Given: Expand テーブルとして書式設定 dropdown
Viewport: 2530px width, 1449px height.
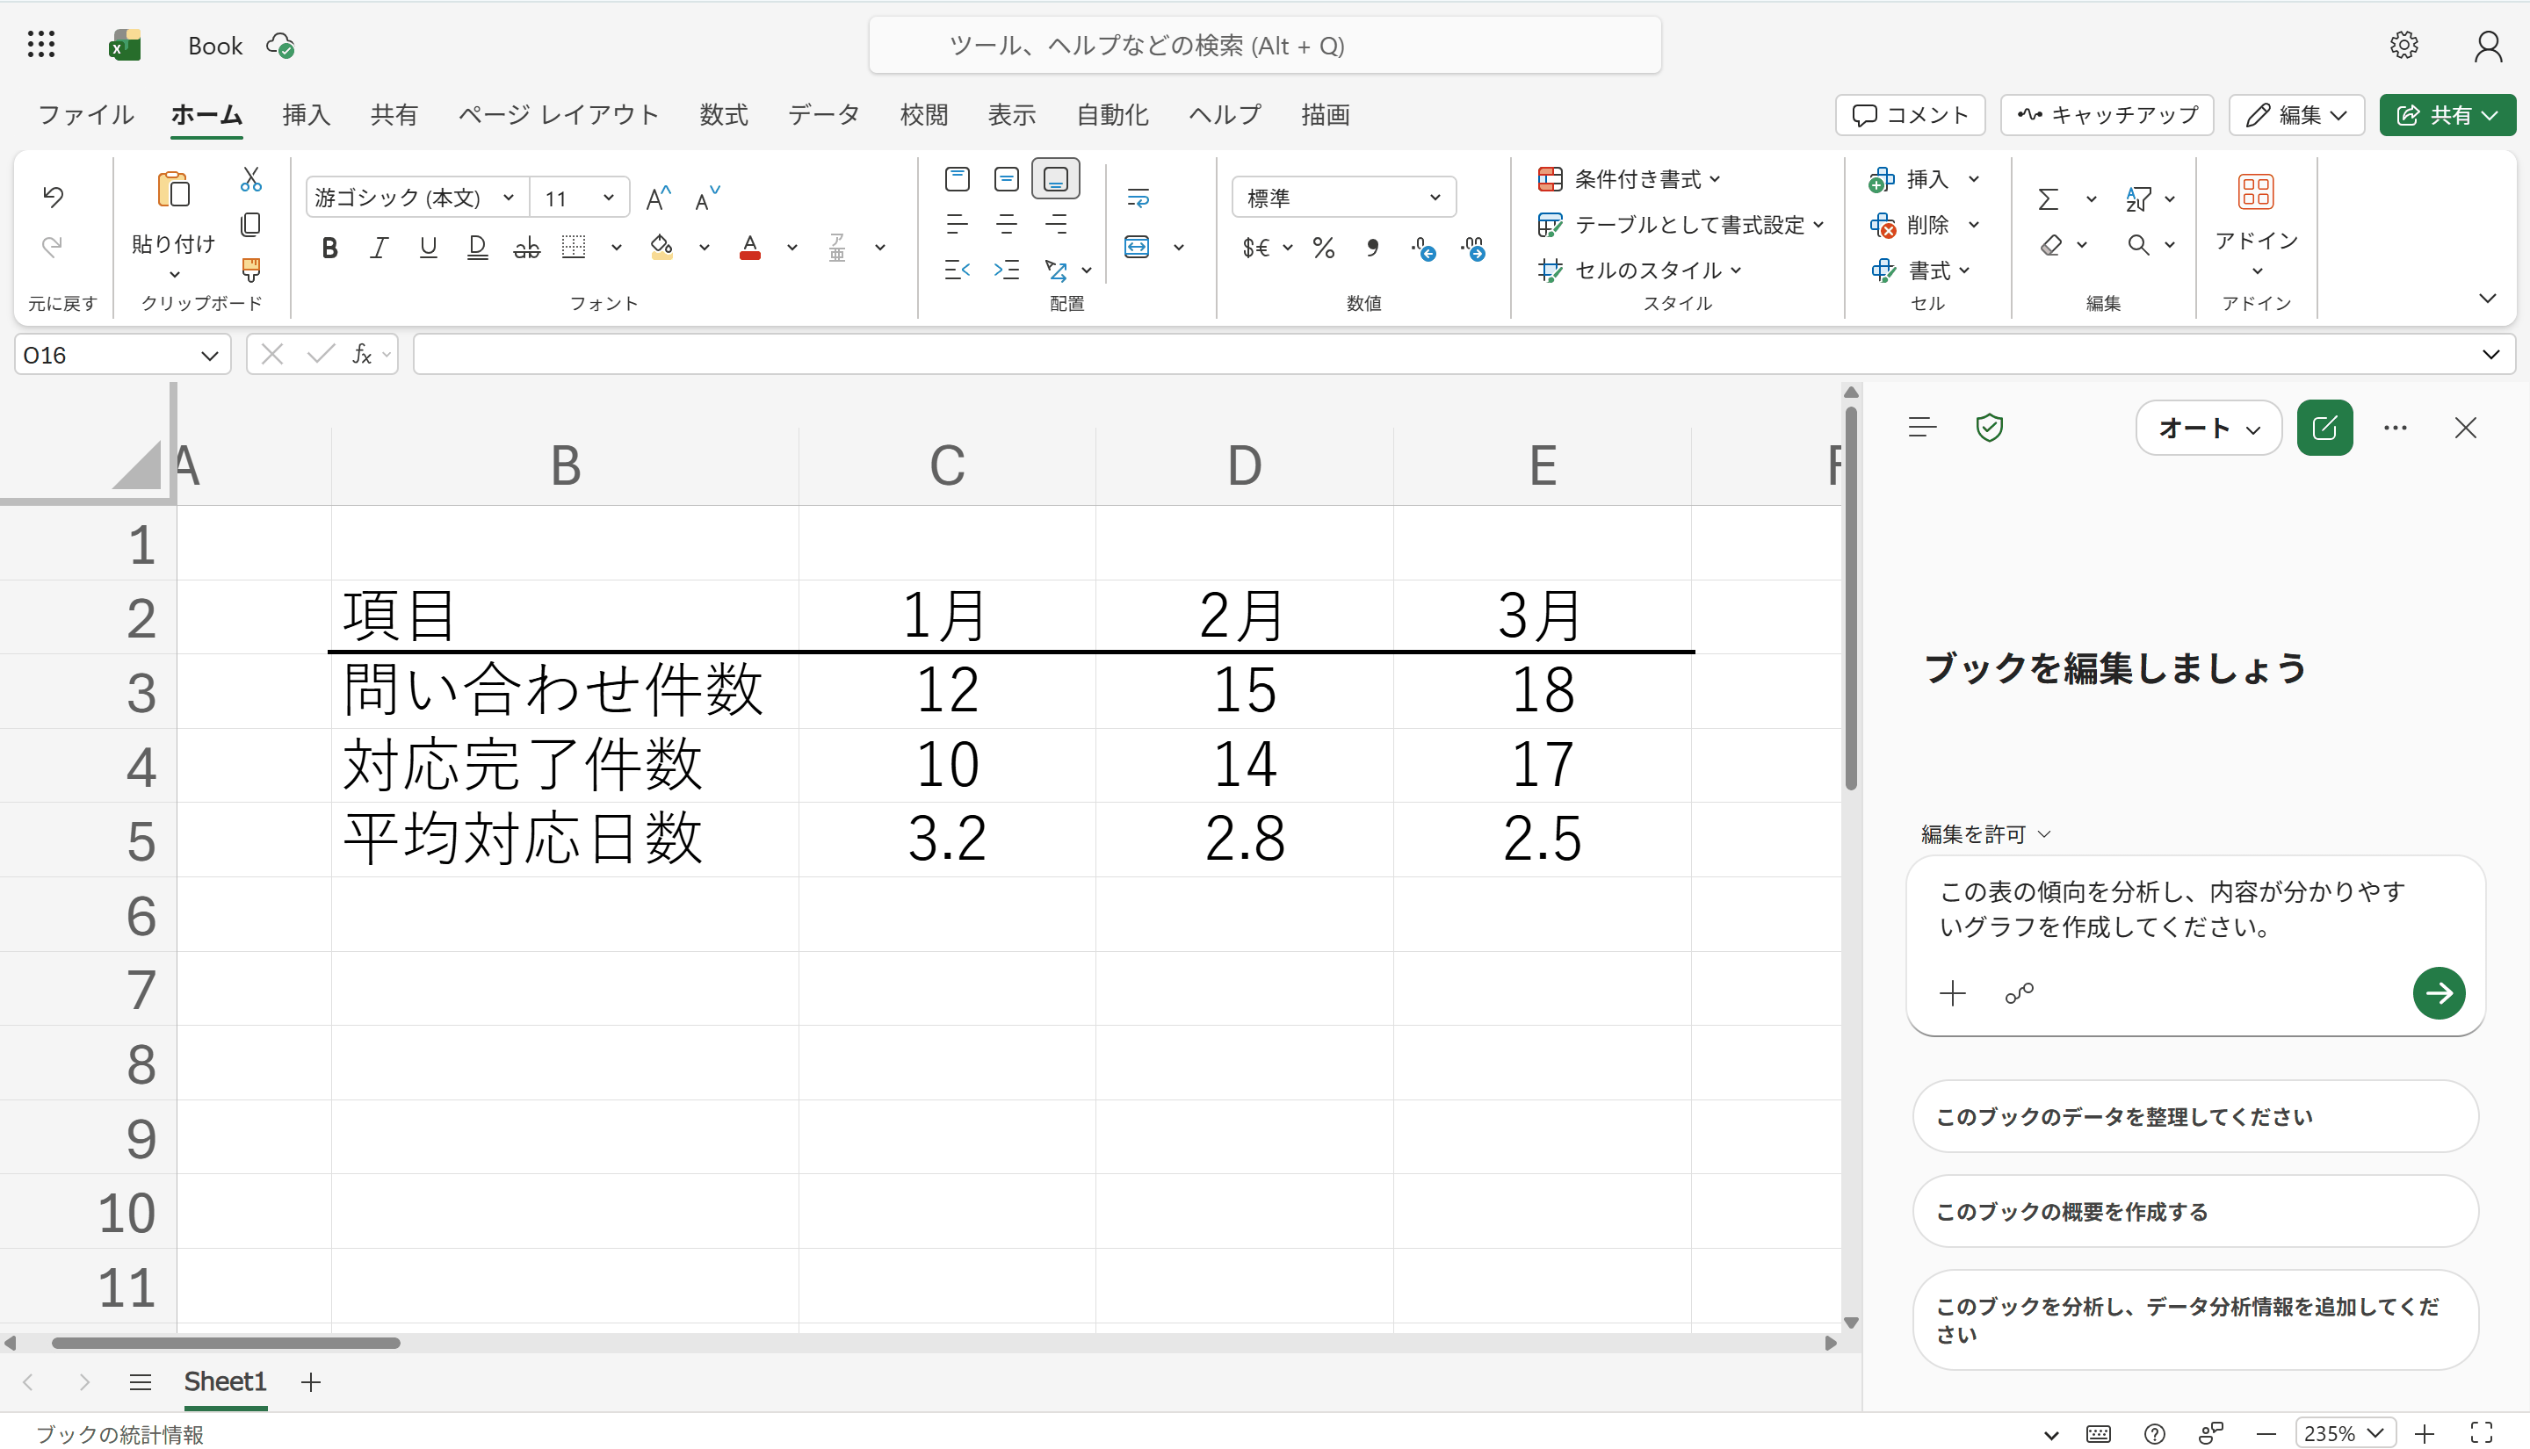Looking at the screenshot, I should (x=1818, y=225).
